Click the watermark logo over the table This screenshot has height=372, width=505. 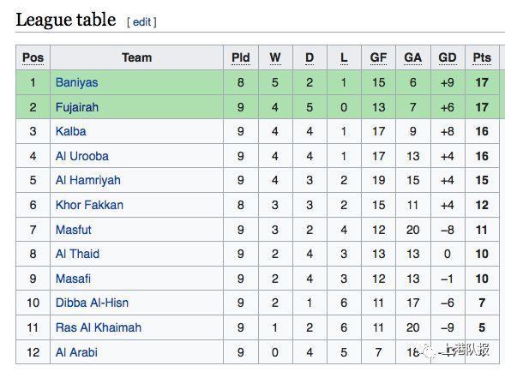click(430, 351)
